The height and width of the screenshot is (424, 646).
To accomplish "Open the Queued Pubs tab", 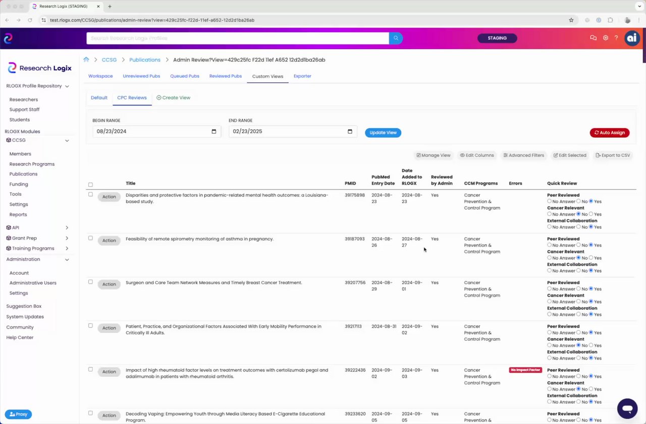I will pyautogui.click(x=185, y=76).
